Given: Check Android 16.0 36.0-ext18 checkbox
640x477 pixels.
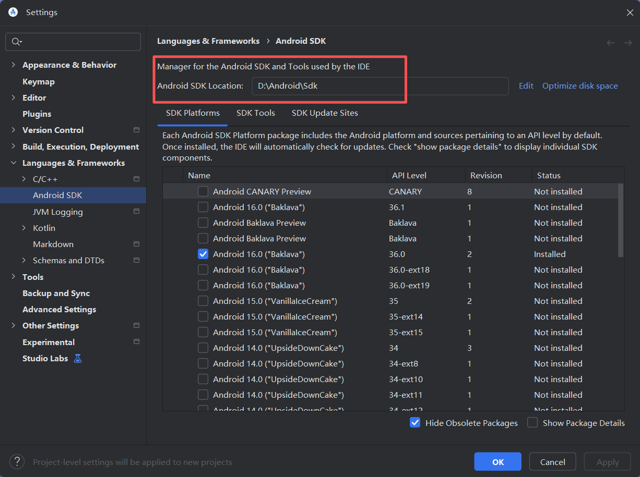Looking at the screenshot, I should pyautogui.click(x=203, y=270).
